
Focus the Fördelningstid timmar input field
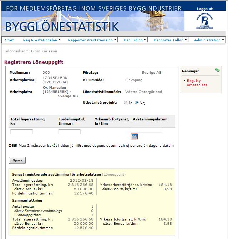pyautogui.click(x=70, y=132)
